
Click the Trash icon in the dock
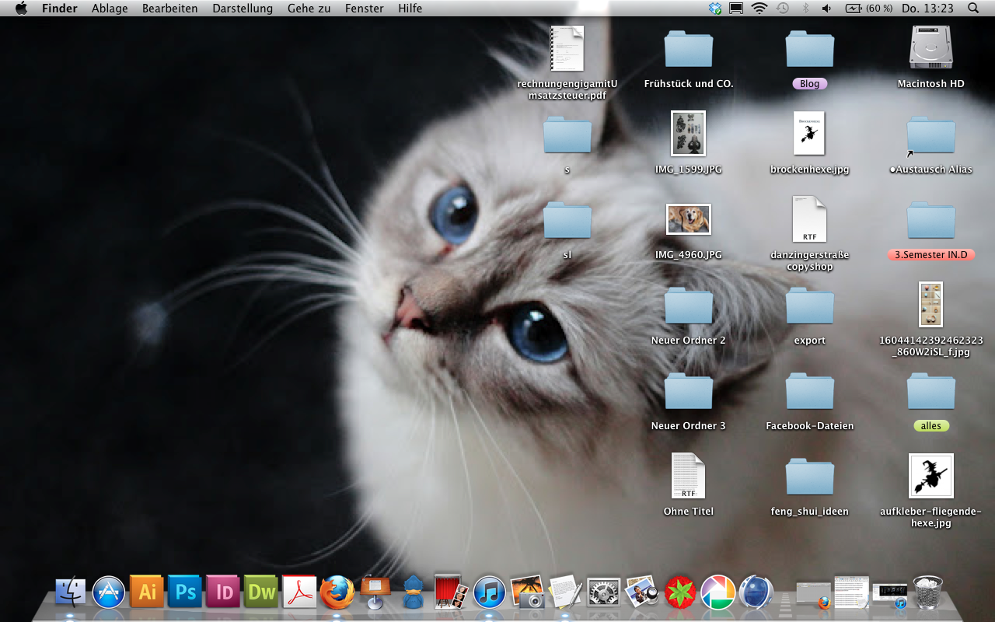[927, 592]
